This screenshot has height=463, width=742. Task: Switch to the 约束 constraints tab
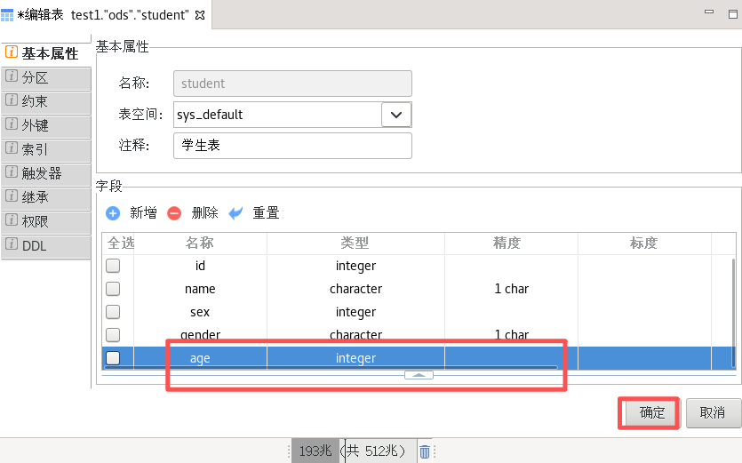(46, 101)
